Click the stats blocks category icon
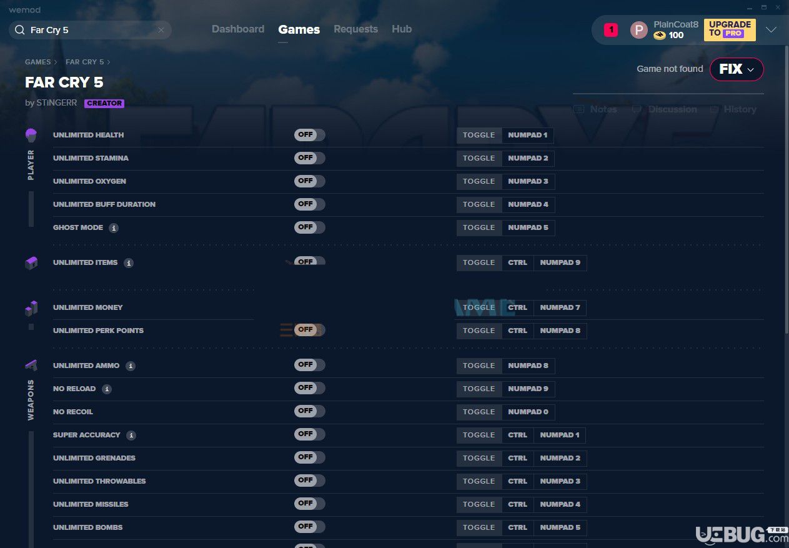The height and width of the screenshot is (548, 789). click(x=31, y=308)
